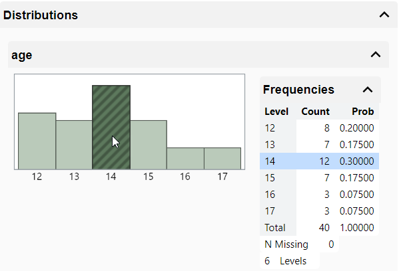The width and height of the screenshot is (399, 271).
Task: Click the Total row label
Action: click(275, 228)
